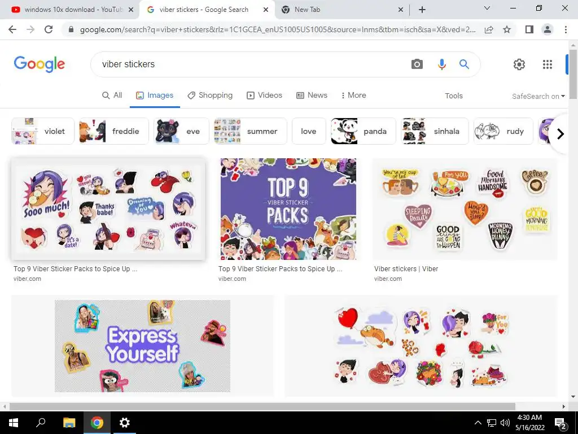Image resolution: width=578 pixels, height=434 pixels.
Task: Select the News results tab
Action: tap(312, 95)
